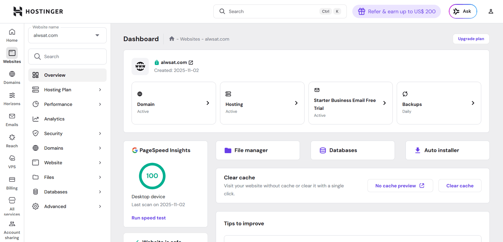Expand the Files menu chevron
The height and width of the screenshot is (242, 503).
[x=100, y=177]
